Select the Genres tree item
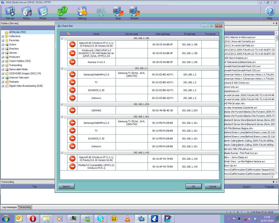Screen dimensions: 279x223 13,53
